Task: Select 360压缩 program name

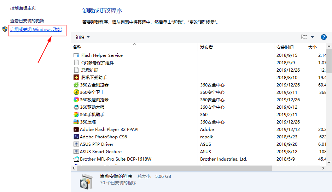Action: [88, 122]
